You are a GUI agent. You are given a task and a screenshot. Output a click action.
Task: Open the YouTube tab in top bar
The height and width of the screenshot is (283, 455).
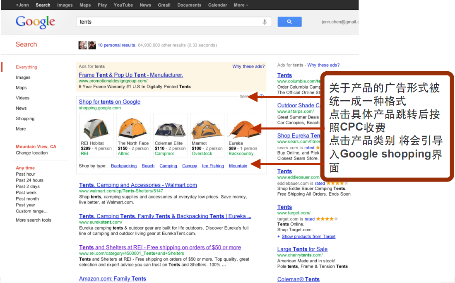[x=123, y=5]
